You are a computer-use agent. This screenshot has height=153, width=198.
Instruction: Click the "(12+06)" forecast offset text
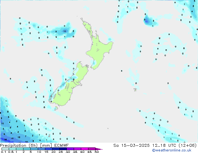188,146
